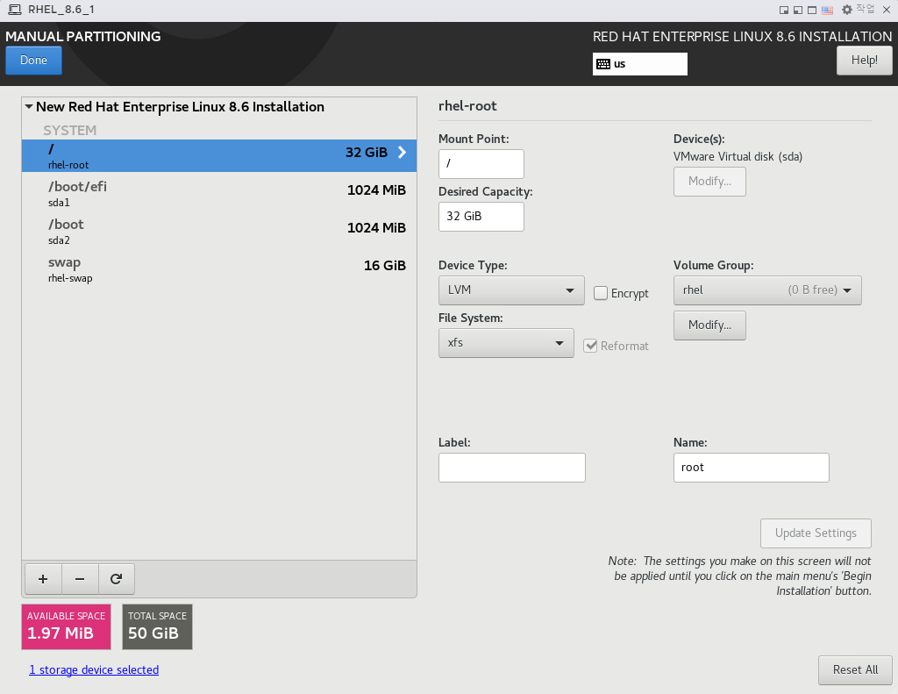This screenshot has width=898, height=694.
Task: Click the RHEL_8.6_1 console monitor icon
Action: (x=14, y=10)
